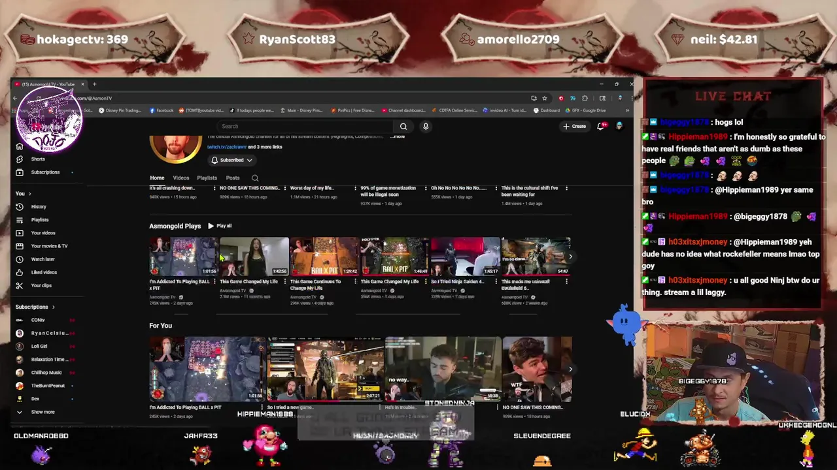Play the 2:07:21 'So I tried a new game' thumbnail
The width and height of the screenshot is (837, 470).
(325, 369)
